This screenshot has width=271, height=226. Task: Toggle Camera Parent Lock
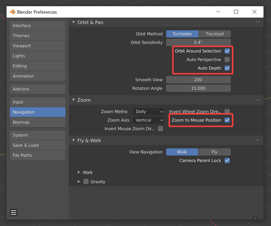tap(227, 160)
